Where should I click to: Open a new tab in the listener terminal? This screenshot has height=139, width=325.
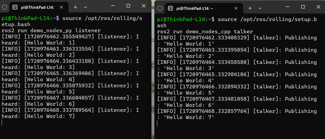point(75,7)
